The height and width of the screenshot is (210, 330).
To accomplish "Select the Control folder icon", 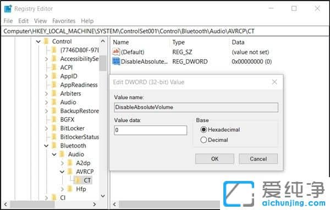I will pos(46,41).
